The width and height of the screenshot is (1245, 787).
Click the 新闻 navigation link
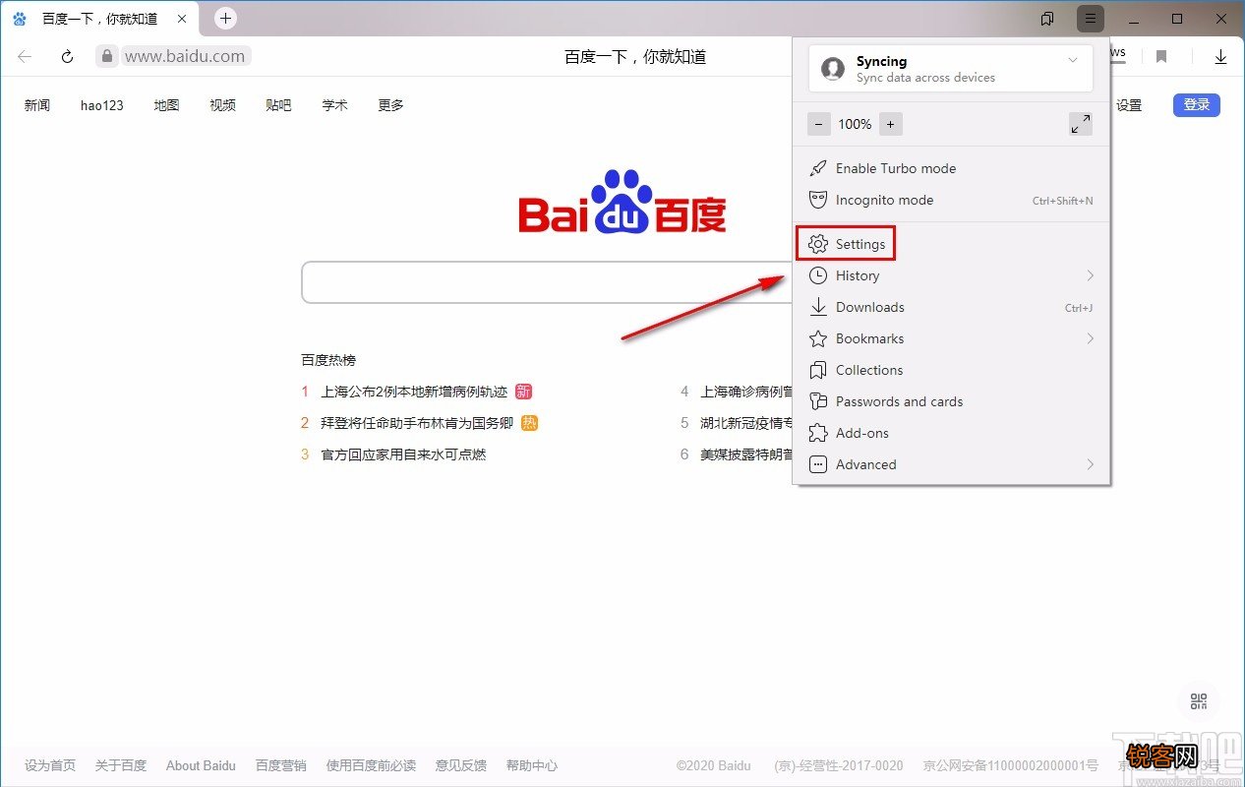point(37,105)
